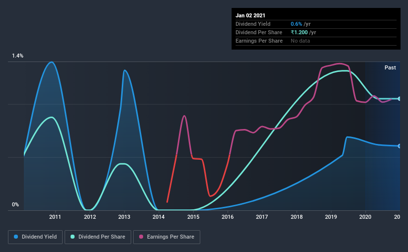Click the blue Dividend Yield legend dot
Screen dimensions: 408x252
click(x=16, y=237)
